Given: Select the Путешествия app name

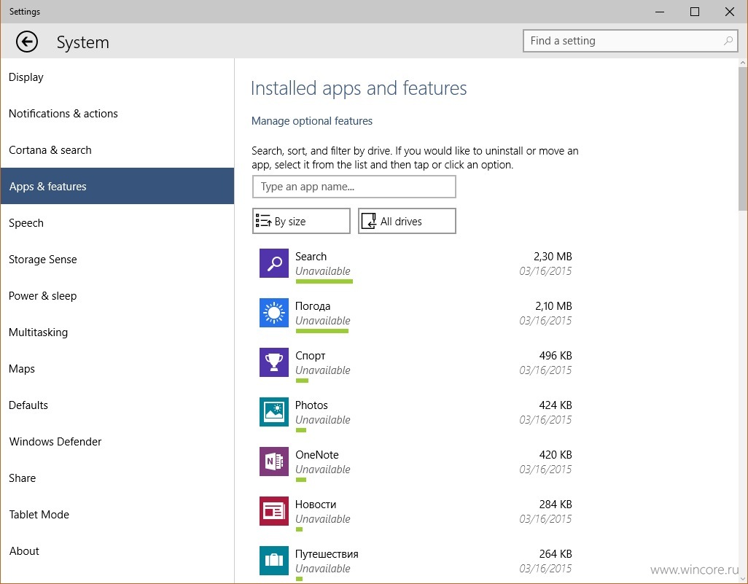Looking at the screenshot, I should point(327,554).
